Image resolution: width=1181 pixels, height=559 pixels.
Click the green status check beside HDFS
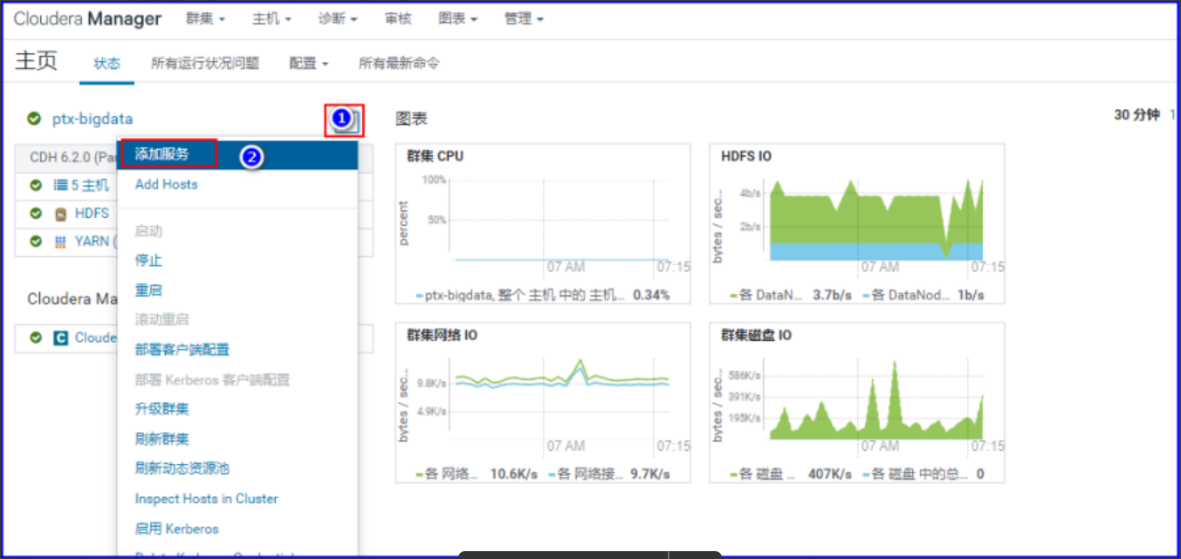tap(36, 214)
